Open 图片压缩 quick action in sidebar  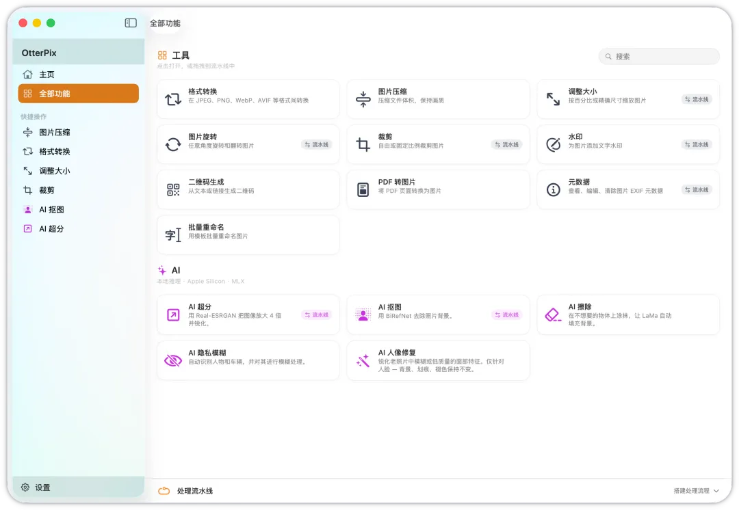pyautogui.click(x=78, y=133)
